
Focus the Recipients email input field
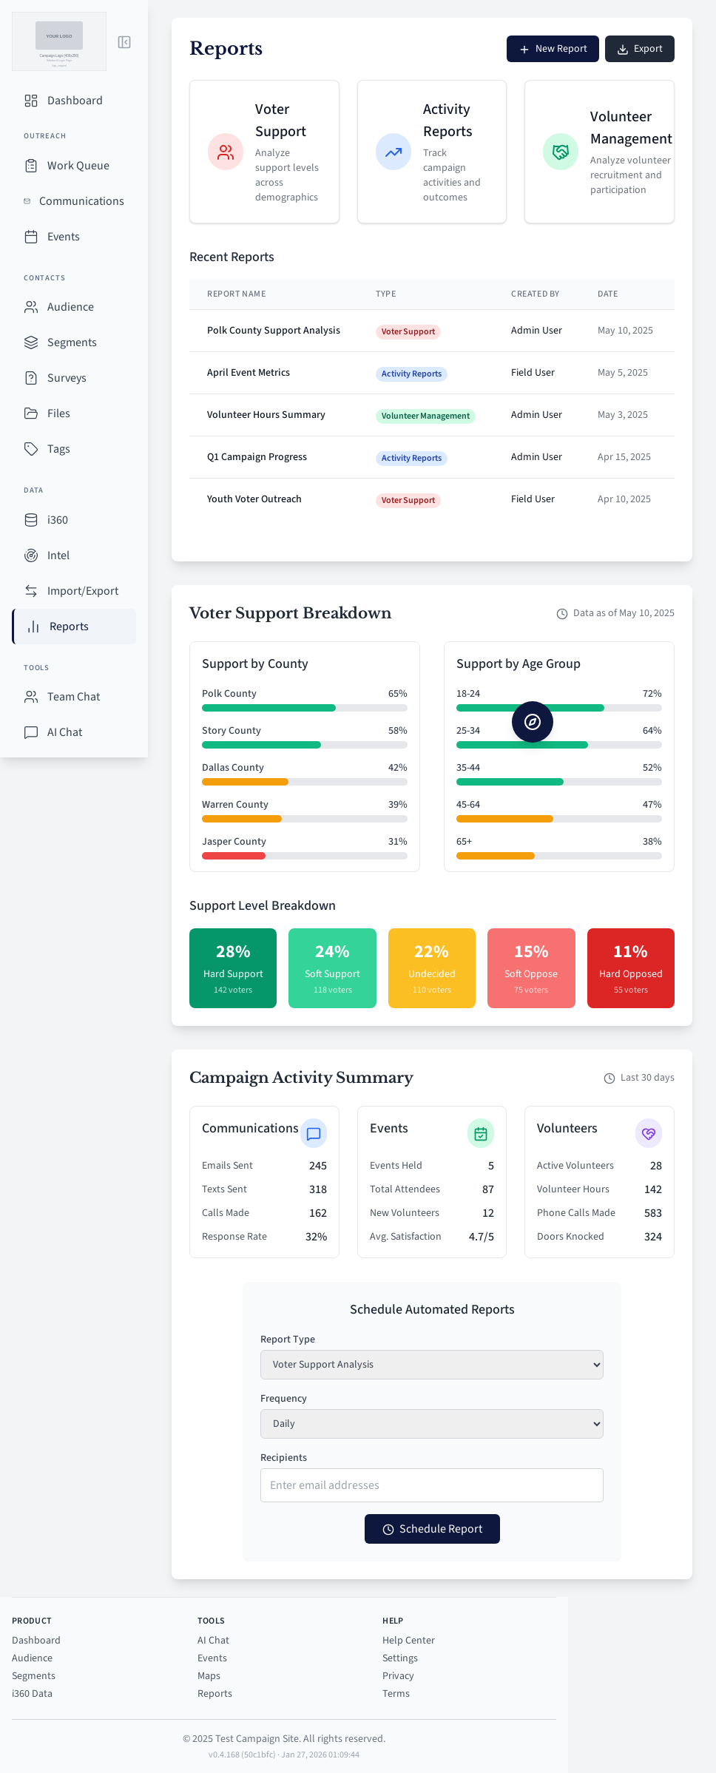tap(432, 1485)
